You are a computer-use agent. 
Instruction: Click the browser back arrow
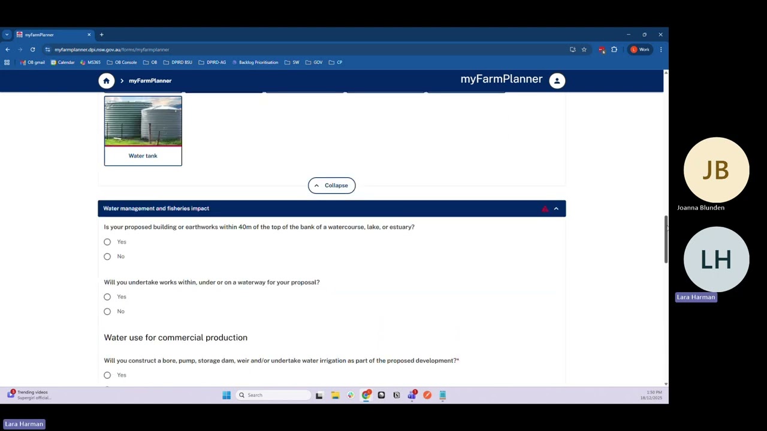click(7, 50)
